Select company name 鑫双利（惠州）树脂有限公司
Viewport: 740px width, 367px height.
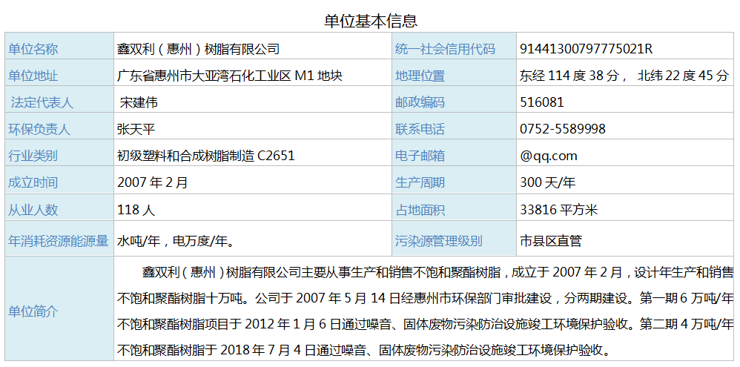click(198, 49)
